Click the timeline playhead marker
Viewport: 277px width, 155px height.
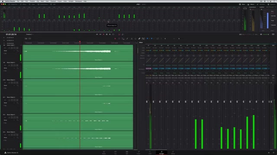tap(80, 42)
